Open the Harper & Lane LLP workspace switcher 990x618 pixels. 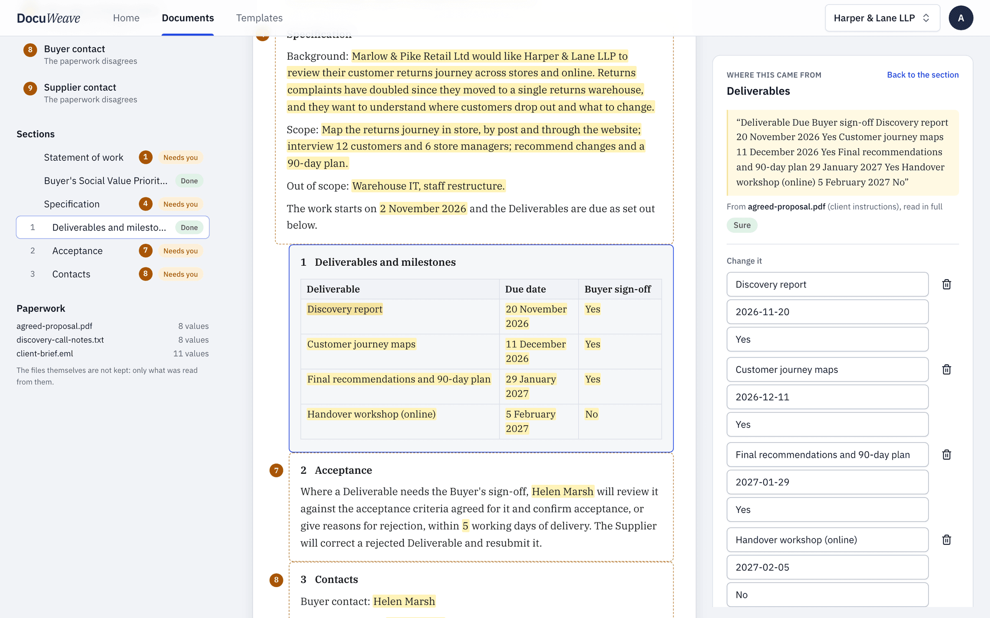[882, 18]
